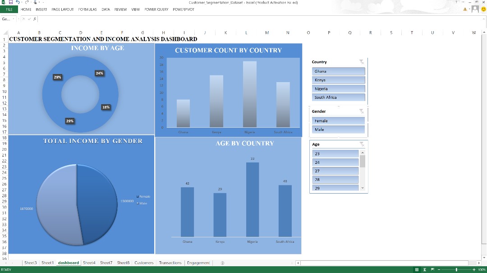487x273 pixels.
Task: Expand the Name Box dropdown
Action: click(x=14, y=19)
